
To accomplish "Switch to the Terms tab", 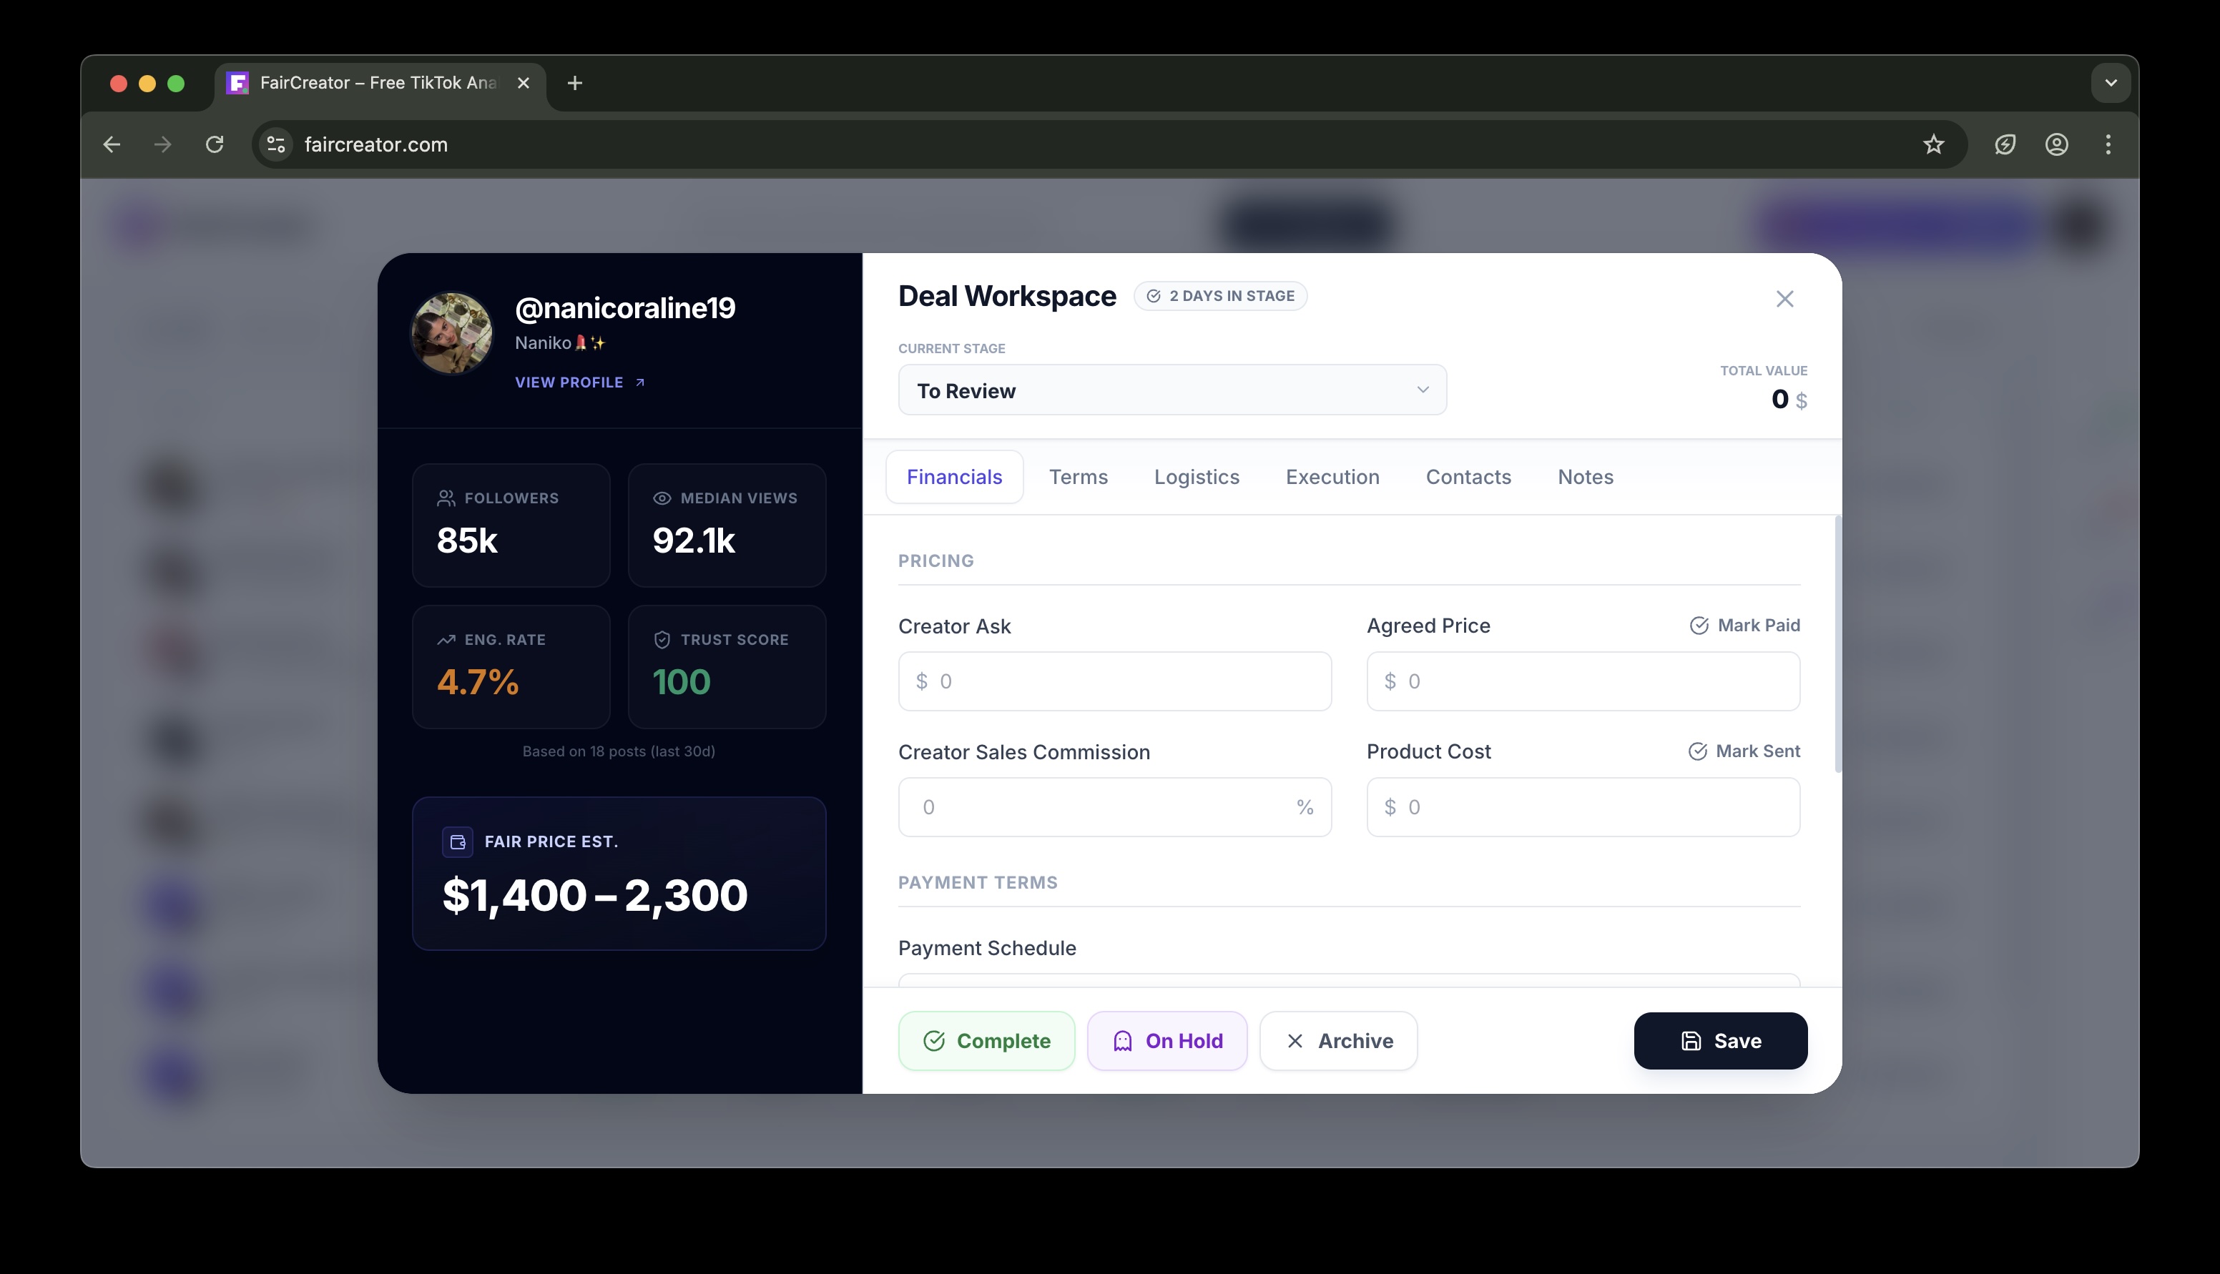I will pos(1079,477).
